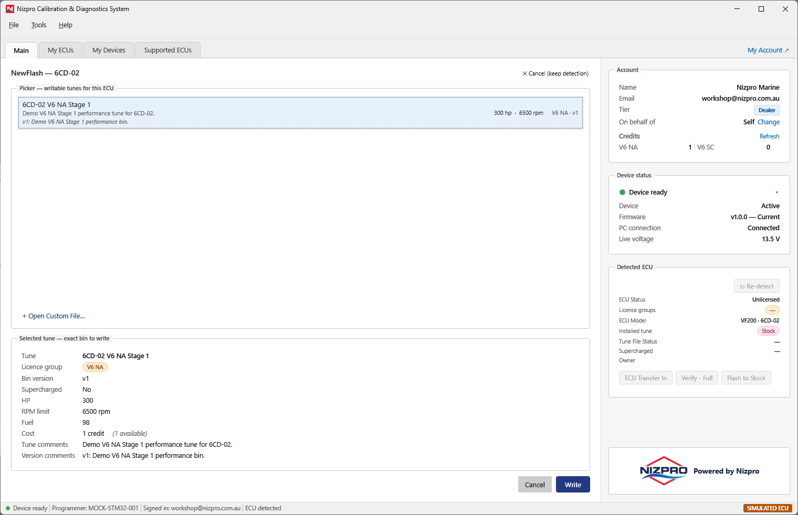This screenshot has width=798, height=515.
Task: Switch to the My Devices tab
Action: click(109, 50)
